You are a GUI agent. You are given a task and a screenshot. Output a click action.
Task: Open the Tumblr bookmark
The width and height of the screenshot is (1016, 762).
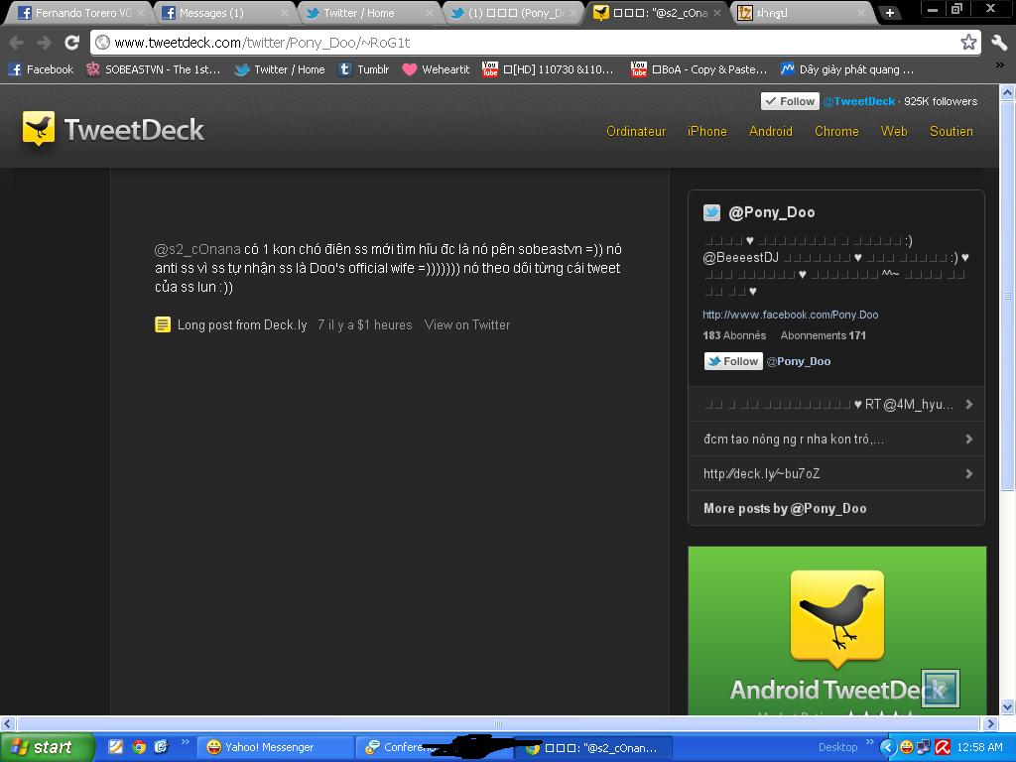click(363, 69)
